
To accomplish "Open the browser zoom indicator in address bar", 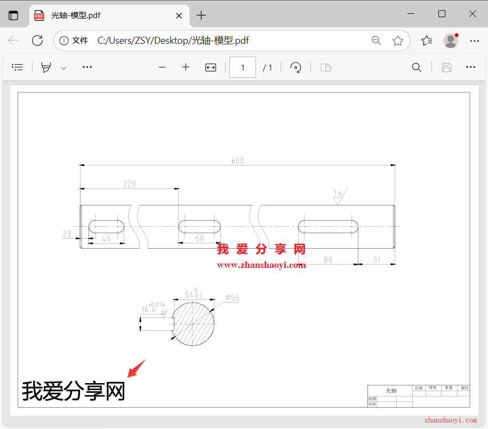I will (x=377, y=41).
